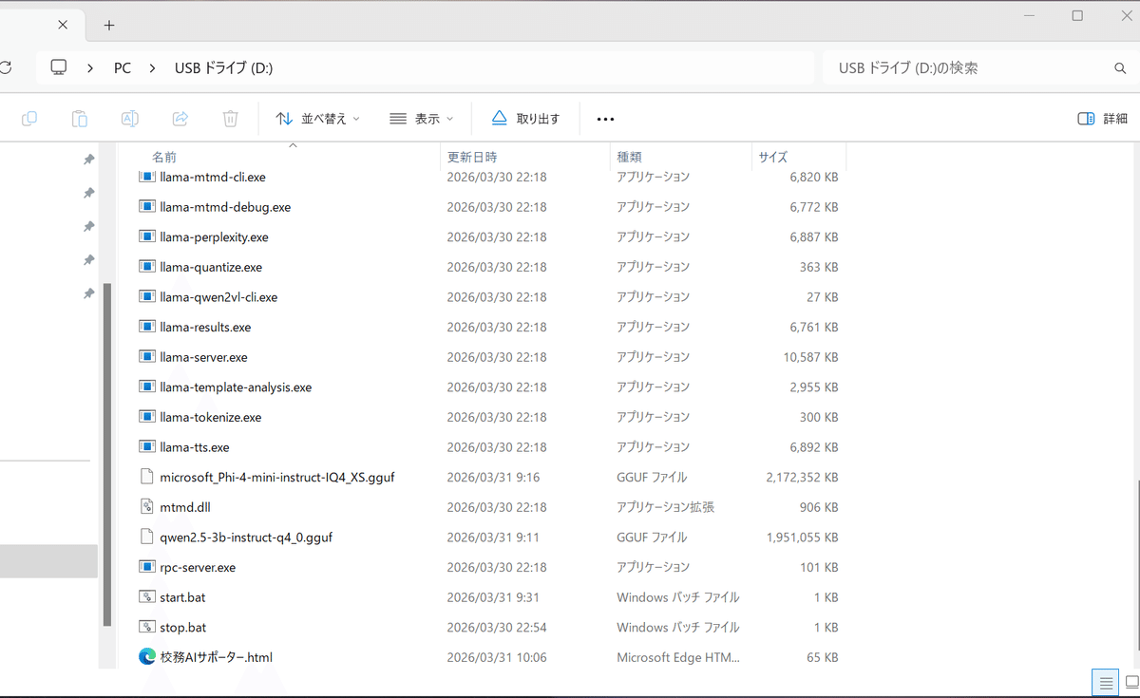The height and width of the screenshot is (698, 1140).
Task: Click the file list vertical scrollbar
Action: [1137, 565]
